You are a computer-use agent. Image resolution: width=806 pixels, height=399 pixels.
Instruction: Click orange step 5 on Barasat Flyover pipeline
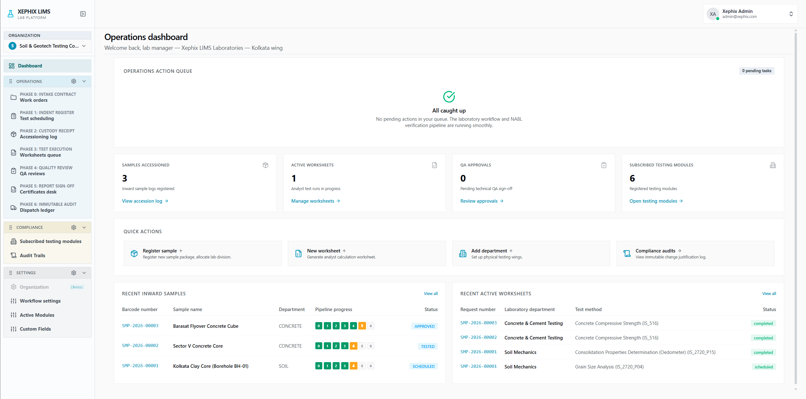point(362,326)
